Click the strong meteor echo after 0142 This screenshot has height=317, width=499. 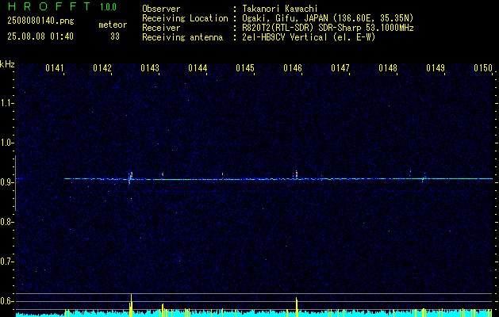[130, 178]
